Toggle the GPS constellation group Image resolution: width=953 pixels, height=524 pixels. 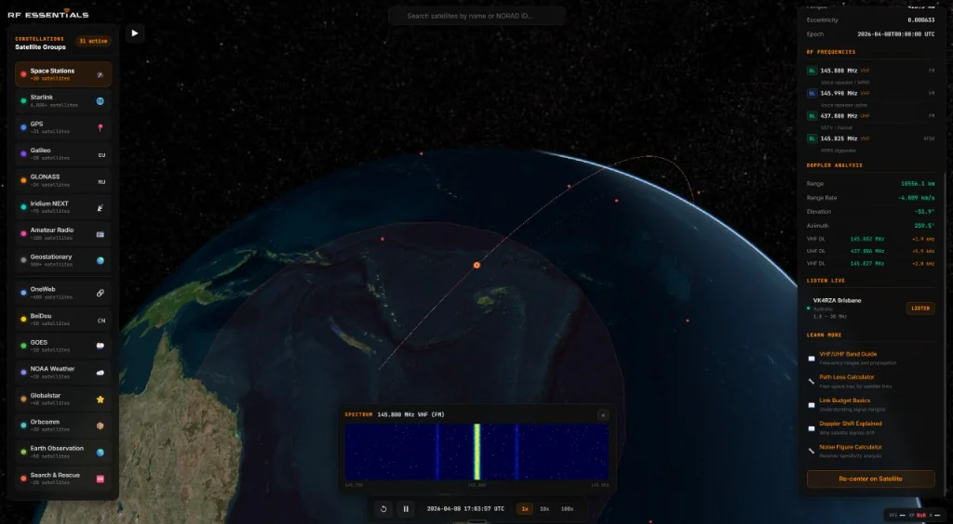(63, 128)
